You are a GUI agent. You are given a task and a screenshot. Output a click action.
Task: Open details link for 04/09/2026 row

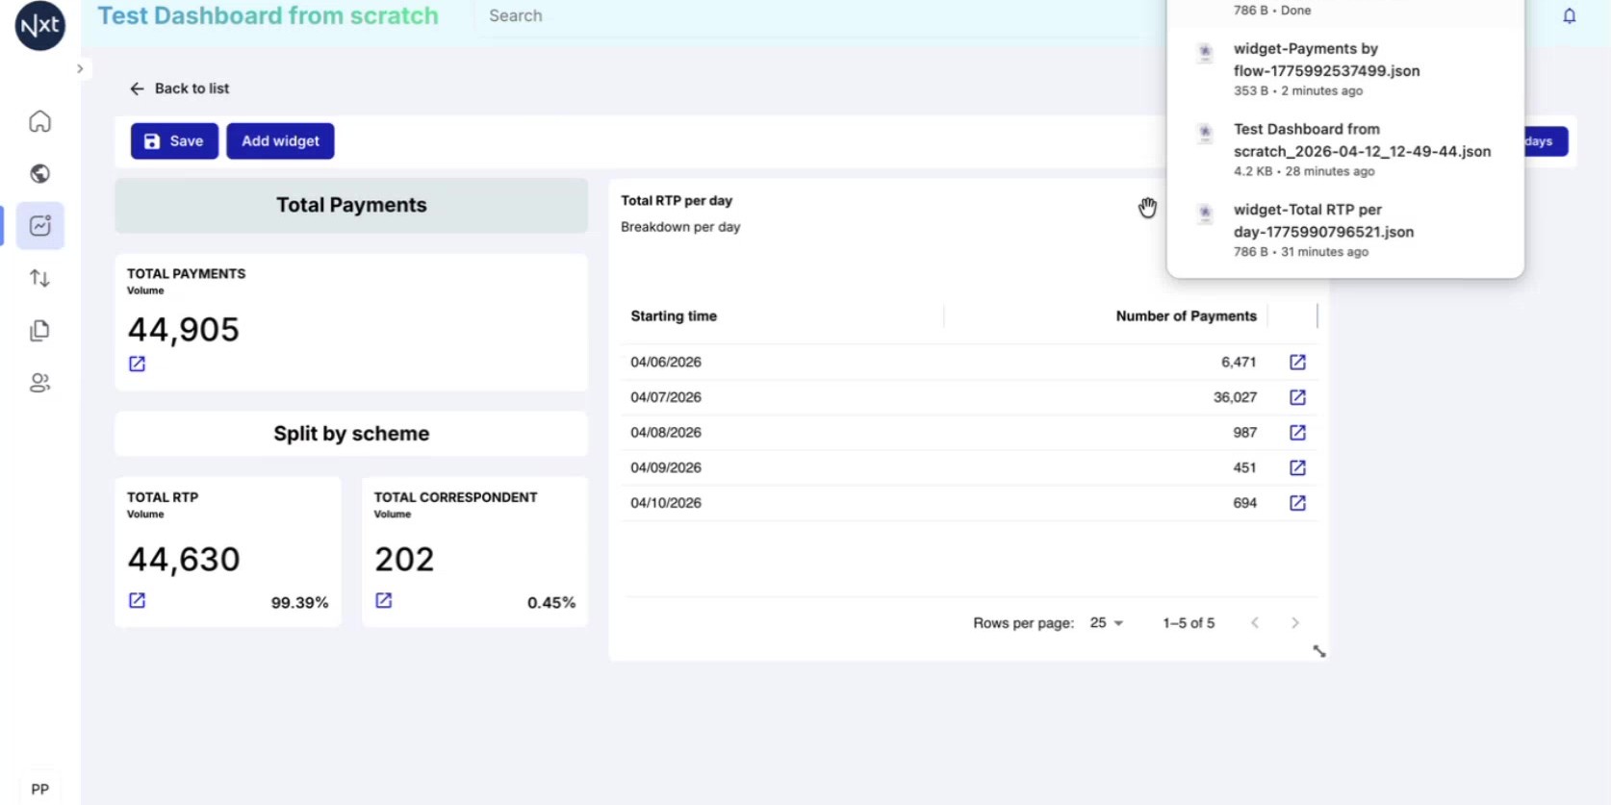point(1297,467)
